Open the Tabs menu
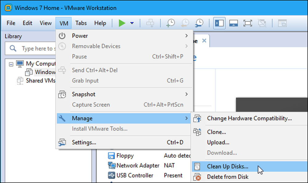Viewport: 308px width, 183px height. pyautogui.click(x=81, y=23)
